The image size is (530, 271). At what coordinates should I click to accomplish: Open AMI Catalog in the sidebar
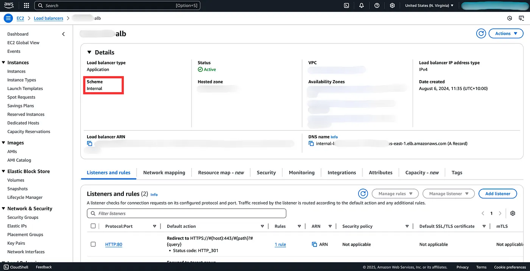pos(19,160)
